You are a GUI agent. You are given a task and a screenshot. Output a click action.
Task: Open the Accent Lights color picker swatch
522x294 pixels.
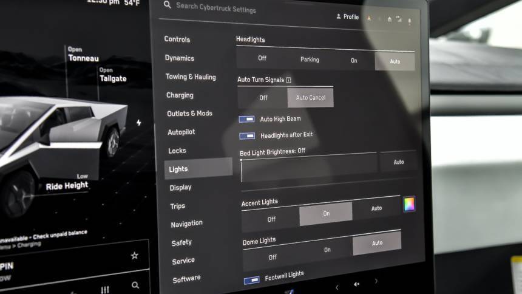[409, 204]
